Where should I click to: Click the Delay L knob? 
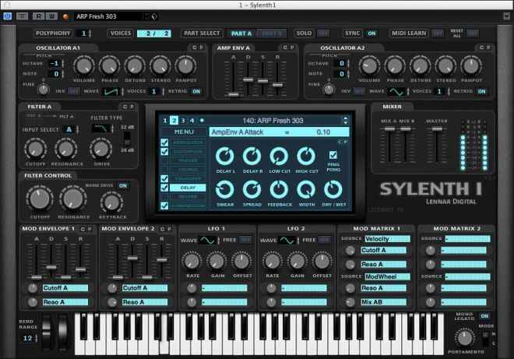click(225, 156)
